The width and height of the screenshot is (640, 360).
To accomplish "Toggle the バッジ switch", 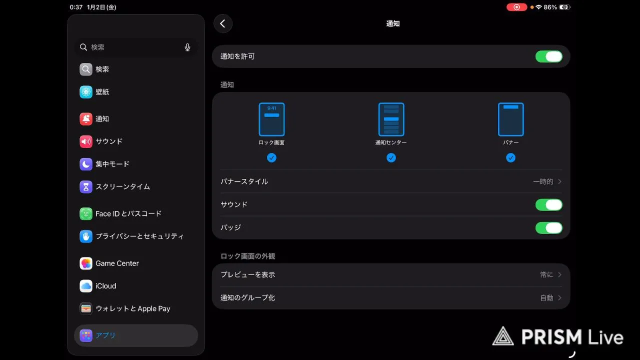I will pyautogui.click(x=549, y=227).
